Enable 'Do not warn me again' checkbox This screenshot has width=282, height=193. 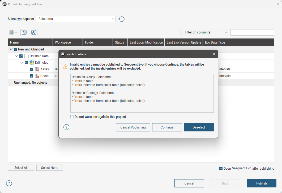[72, 117]
